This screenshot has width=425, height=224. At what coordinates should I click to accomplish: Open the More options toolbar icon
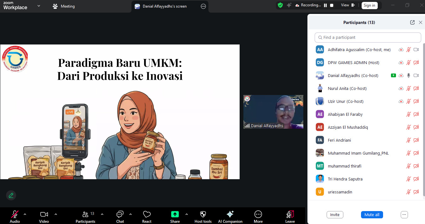pyautogui.click(x=258, y=215)
